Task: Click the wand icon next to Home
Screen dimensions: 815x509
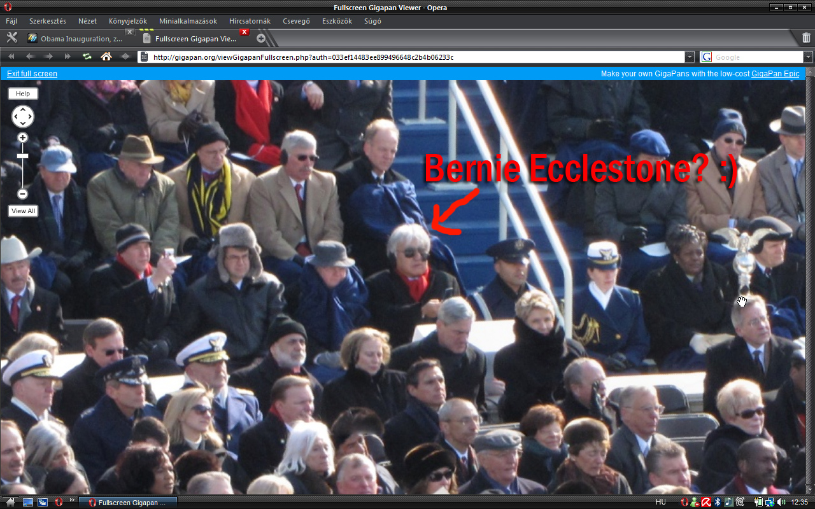Action: pos(125,57)
